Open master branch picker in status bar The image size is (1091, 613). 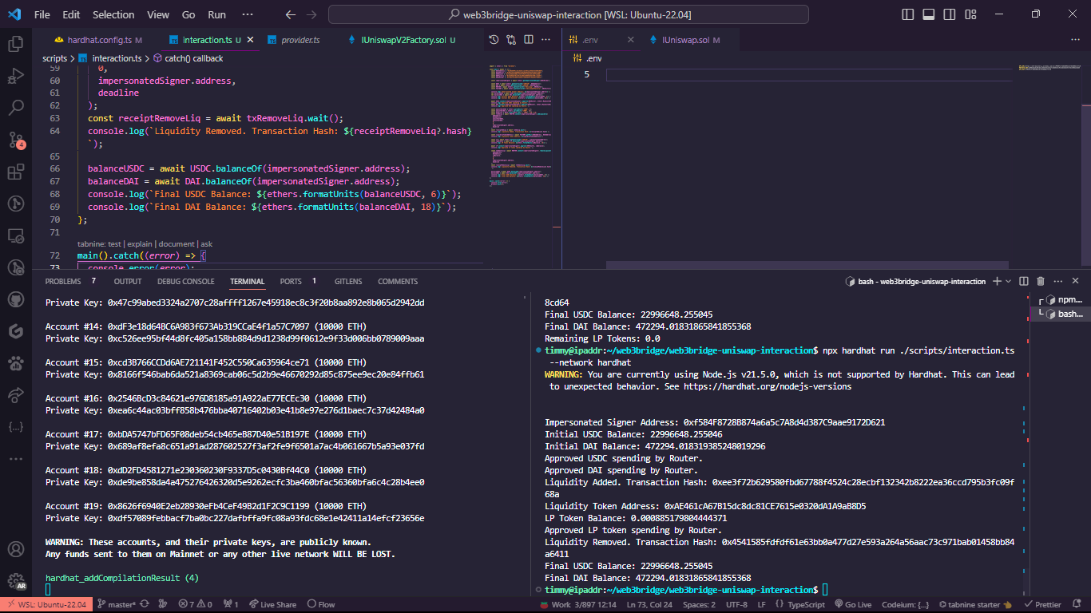coord(117,604)
